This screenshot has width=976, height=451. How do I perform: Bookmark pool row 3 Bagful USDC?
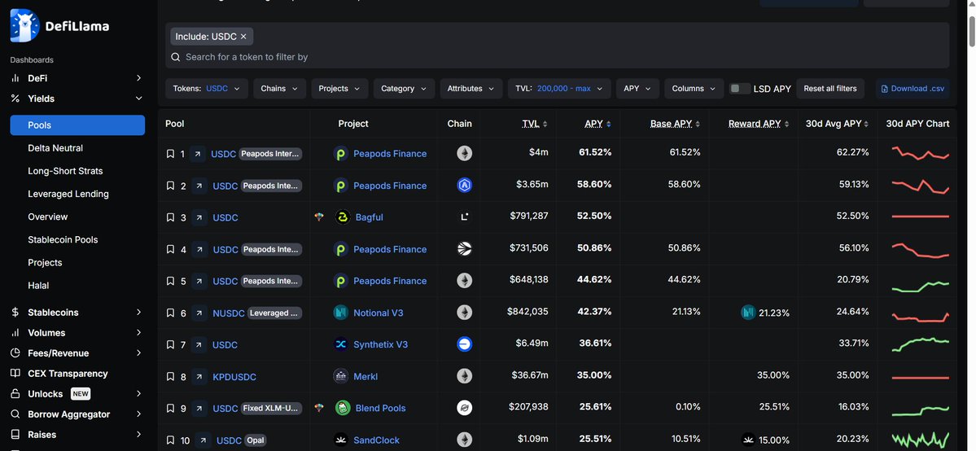(x=171, y=217)
